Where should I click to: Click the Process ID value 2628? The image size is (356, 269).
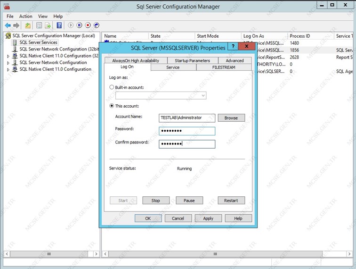point(294,57)
